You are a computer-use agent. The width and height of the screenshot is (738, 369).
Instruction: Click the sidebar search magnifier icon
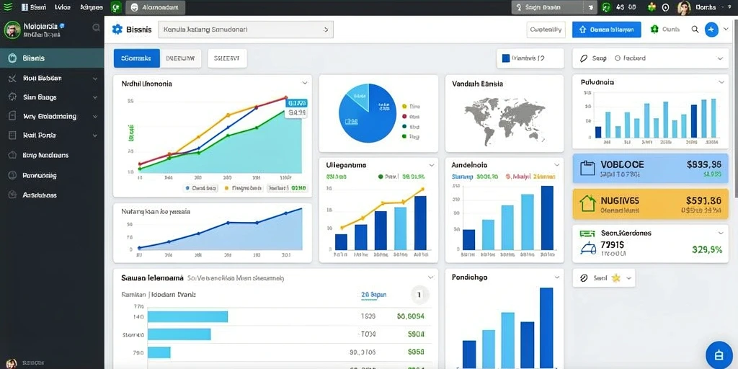[x=96, y=28]
